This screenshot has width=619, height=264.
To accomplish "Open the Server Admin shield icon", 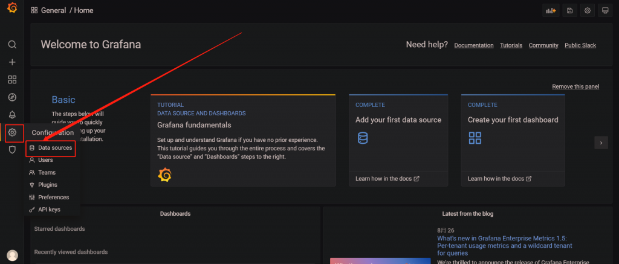I will (x=12, y=150).
